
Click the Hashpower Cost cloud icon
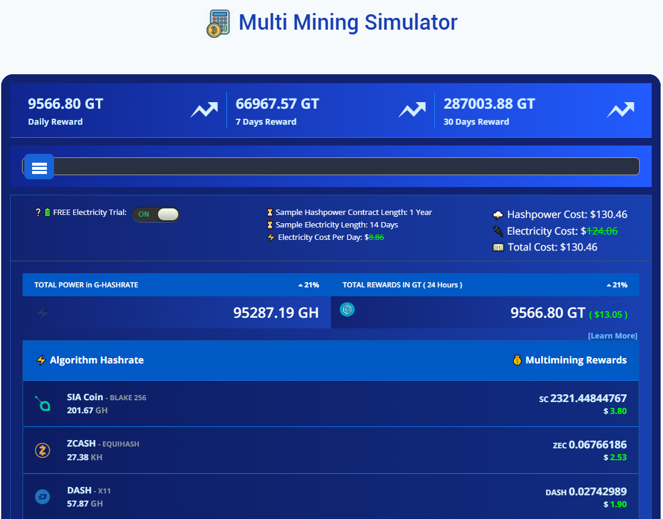(498, 215)
